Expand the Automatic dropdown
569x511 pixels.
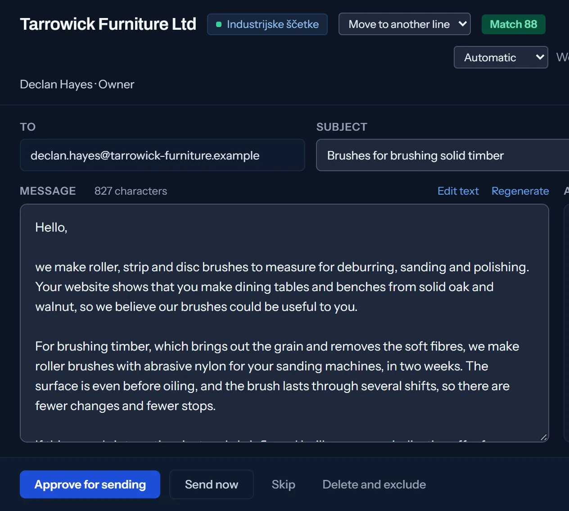coord(501,57)
